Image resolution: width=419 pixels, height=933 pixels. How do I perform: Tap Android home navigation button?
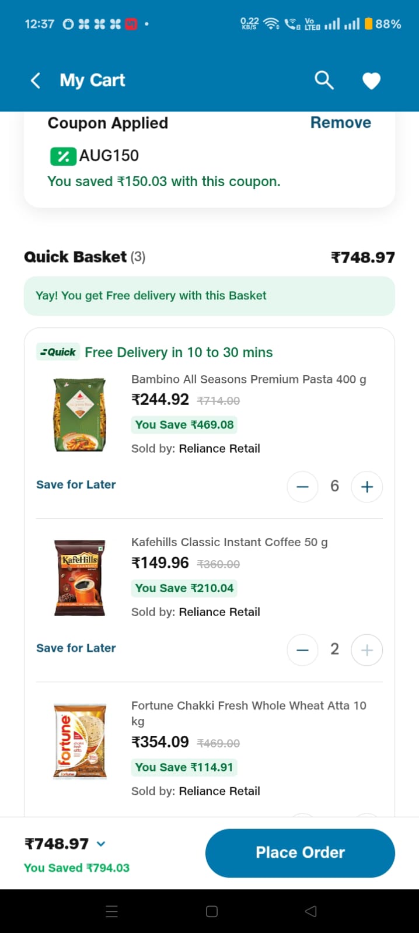tap(212, 911)
